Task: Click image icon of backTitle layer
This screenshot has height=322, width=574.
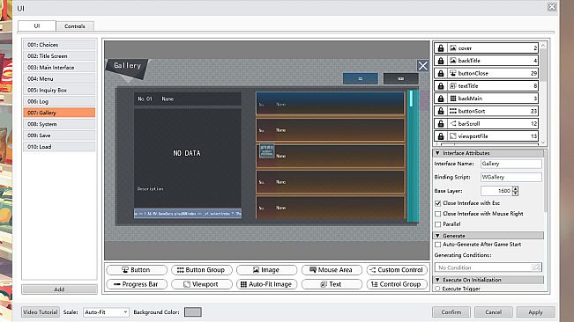Action: [453, 61]
